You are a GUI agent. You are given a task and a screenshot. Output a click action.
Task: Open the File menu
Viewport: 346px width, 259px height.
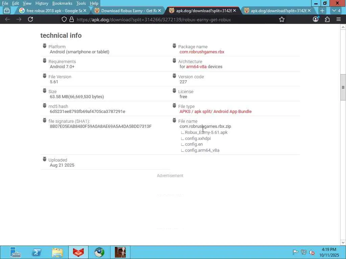pos(5,3)
